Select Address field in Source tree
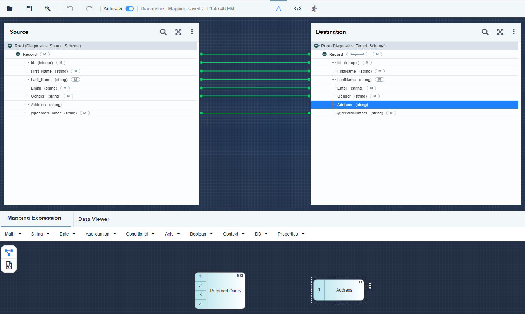 tap(39, 105)
